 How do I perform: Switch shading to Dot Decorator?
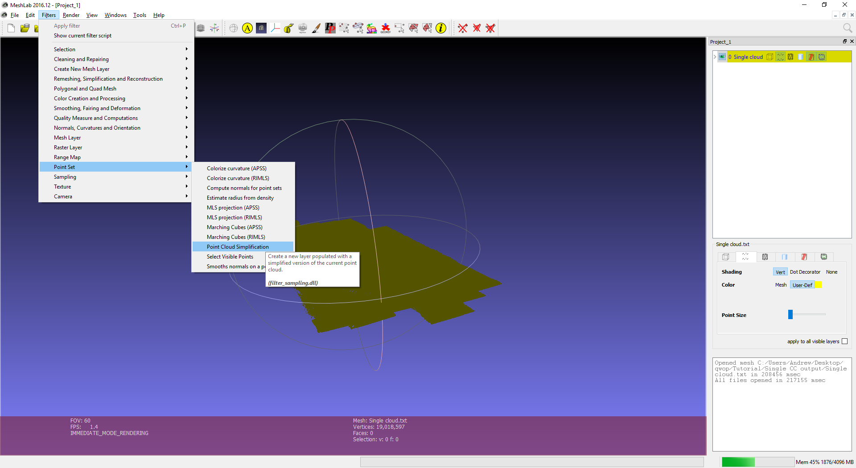pos(805,271)
